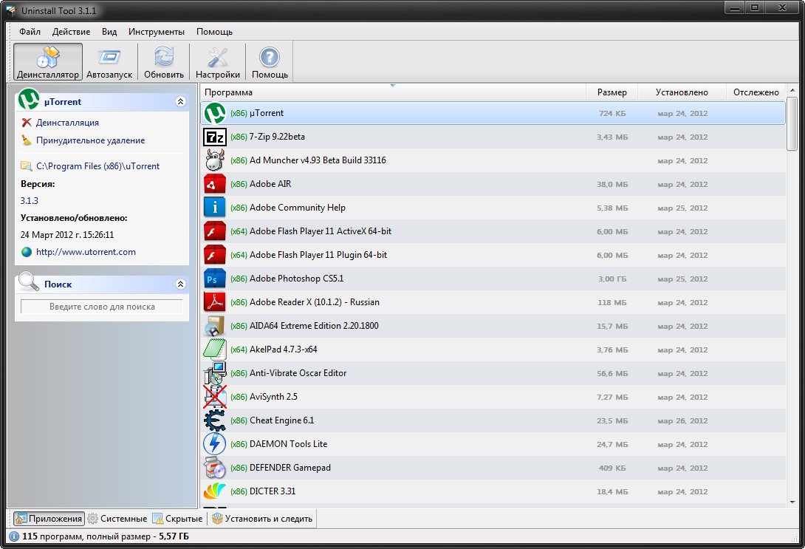
Task: Click the Деинсталлятор toolbar icon
Action: pyautogui.click(x=48, y=58)
